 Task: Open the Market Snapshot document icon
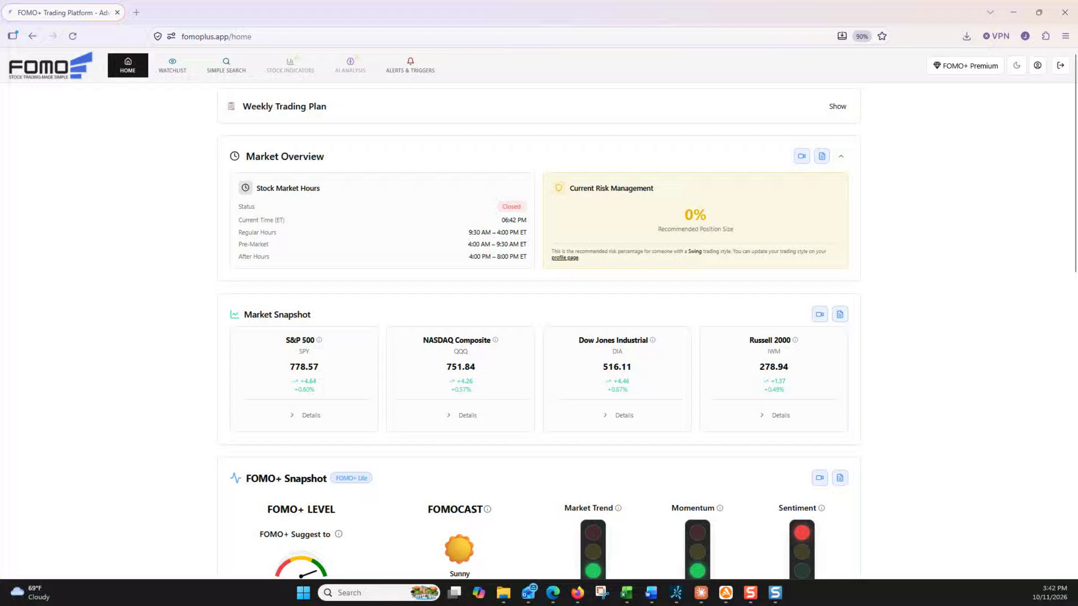coord(840,314)
